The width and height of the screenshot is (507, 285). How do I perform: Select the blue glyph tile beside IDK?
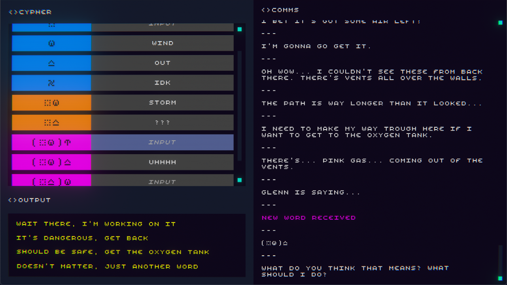click(51, 83)
